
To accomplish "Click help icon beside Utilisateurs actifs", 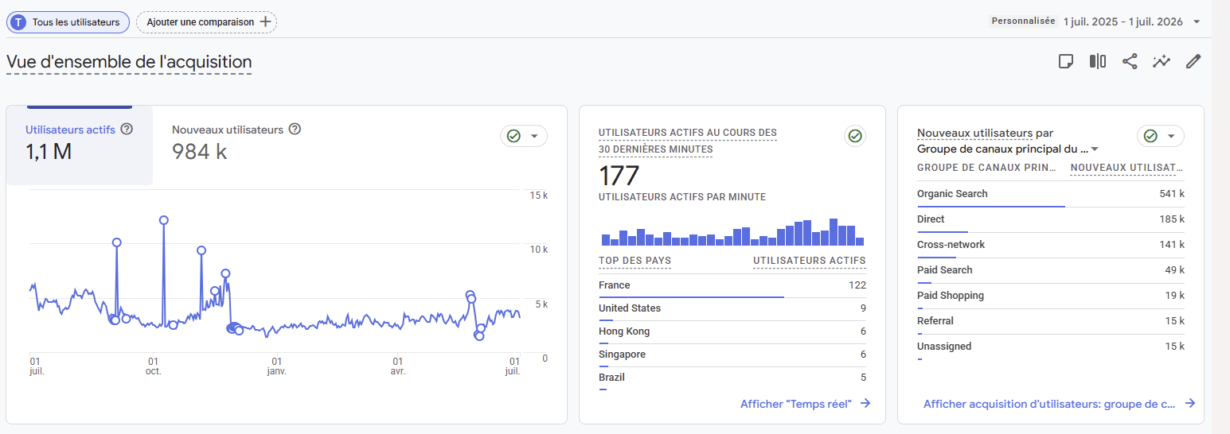I will pos(126,129).
